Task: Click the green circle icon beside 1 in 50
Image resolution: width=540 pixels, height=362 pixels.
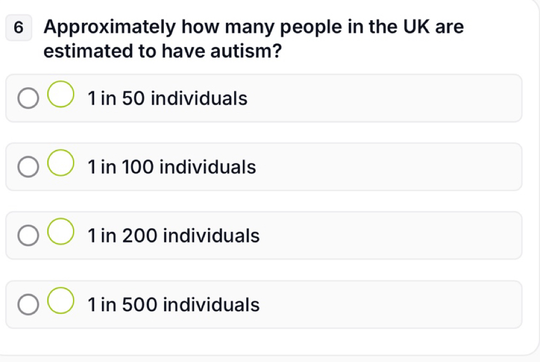Action: pyautogui.click(x=61, y=94)
